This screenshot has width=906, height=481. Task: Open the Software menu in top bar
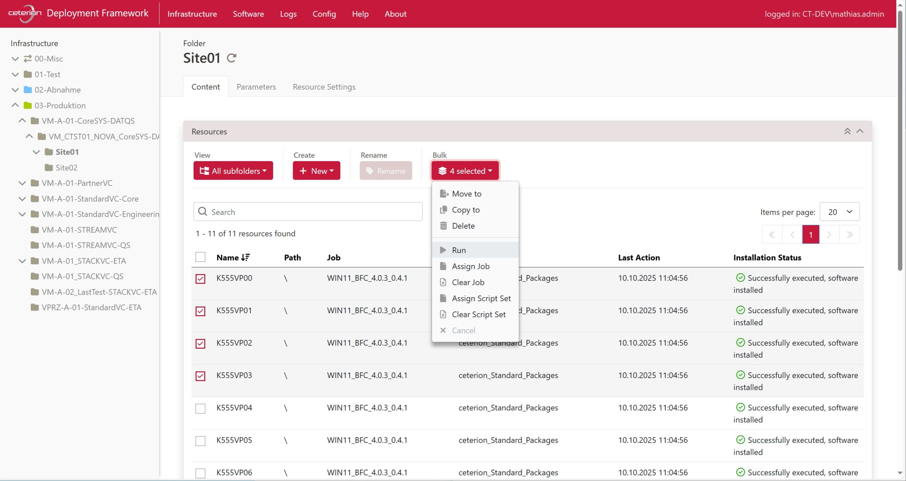tap(248, 14)
